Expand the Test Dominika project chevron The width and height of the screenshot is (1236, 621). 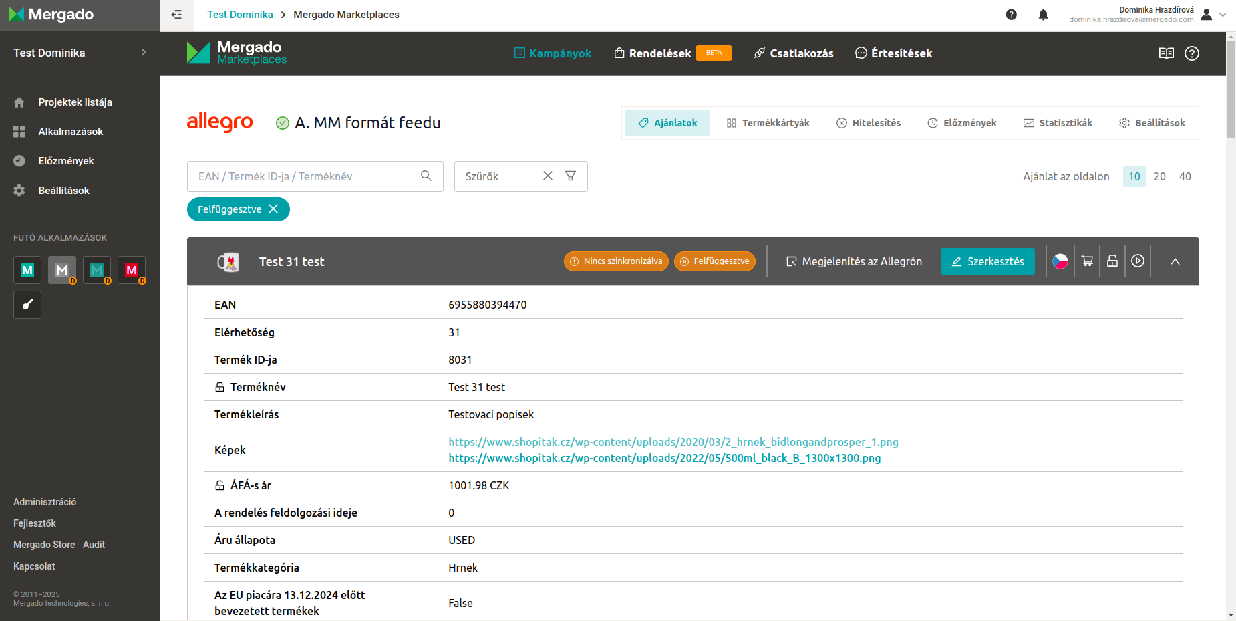tap(143, 53)
